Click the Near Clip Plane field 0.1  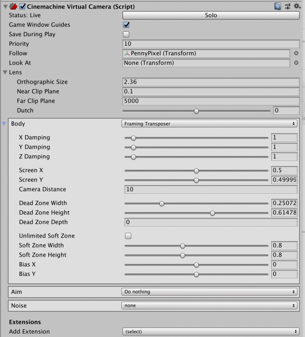pyautogui.click(x=211, y=91)
